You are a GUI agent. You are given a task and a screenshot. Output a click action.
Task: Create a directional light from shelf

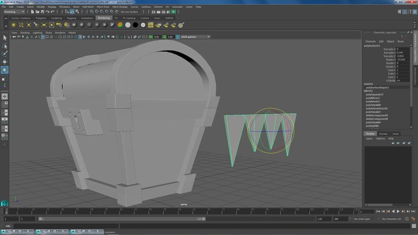[x=21, y=25]
